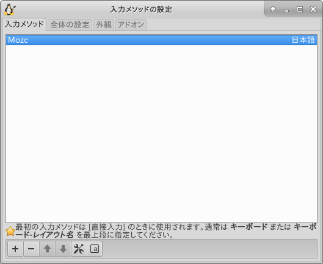The image size is (323, 264).
Task: Add an input method with the plus button
Action: point(15,249)
